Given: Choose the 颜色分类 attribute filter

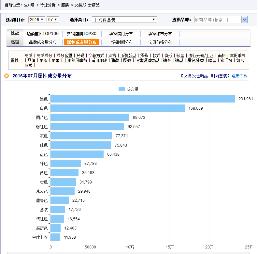Looking at the screenshot, I should click(x=195, y=60).
